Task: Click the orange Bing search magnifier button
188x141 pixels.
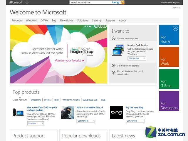Action: tap(122, 2)
